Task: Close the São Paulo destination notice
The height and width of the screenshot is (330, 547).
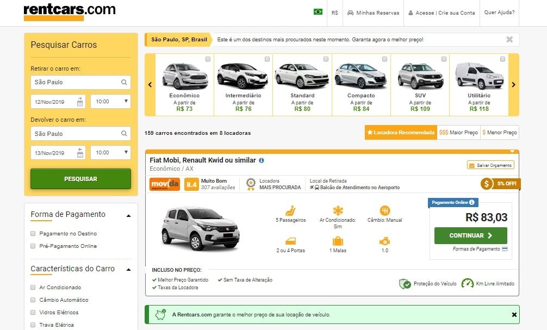Action: [509, 40]
